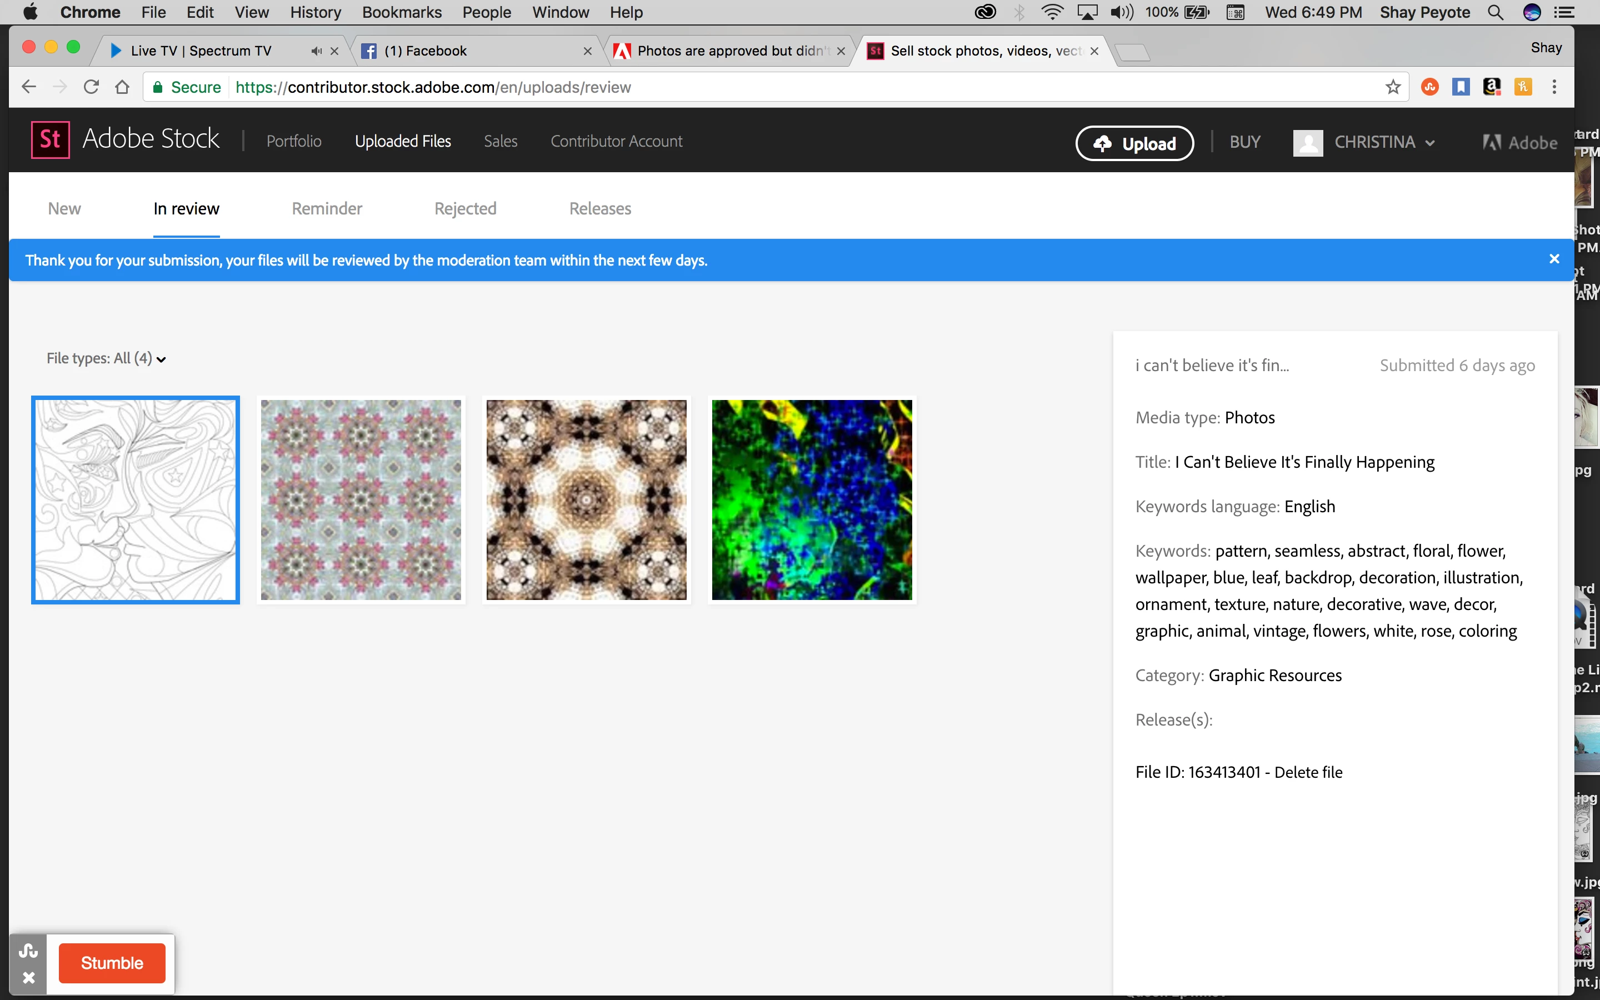Image resolution: width=1600 pixels, height=1000 pixels.
Task: Select the brown kaleidoscope pattern thumbnail
Action: click(x=586, y=499)
